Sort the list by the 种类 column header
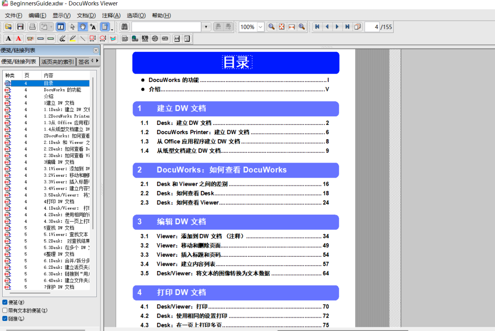495x331 pixels. (x=12, y=76)
